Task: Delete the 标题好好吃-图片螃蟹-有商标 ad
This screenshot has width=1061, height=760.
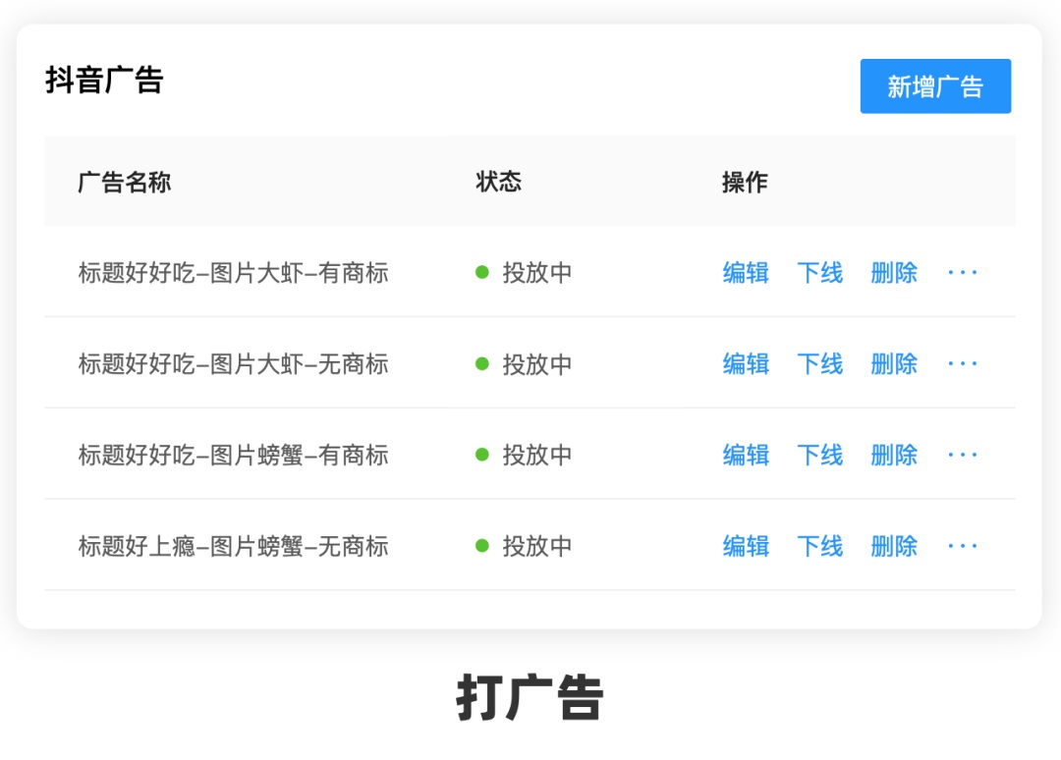Action: tap(894, 455)
